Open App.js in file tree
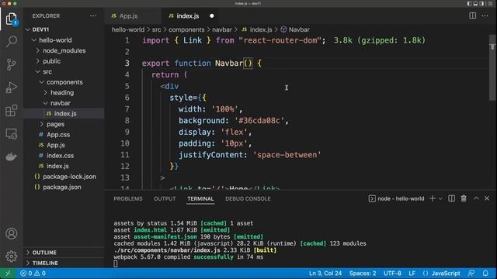This screenshot has width=497, height=279. click(x=64, y=145)
